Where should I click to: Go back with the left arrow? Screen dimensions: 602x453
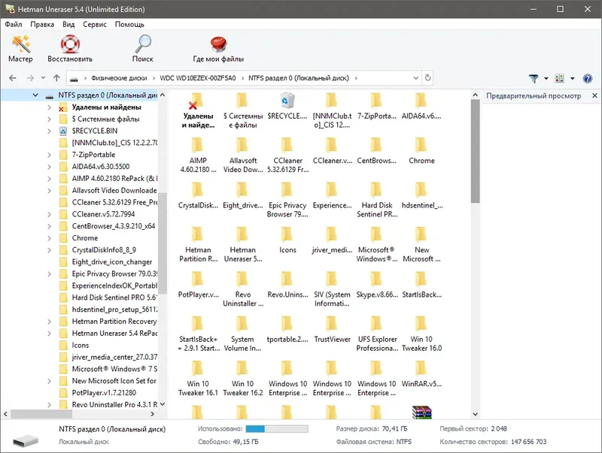point(13,78)
